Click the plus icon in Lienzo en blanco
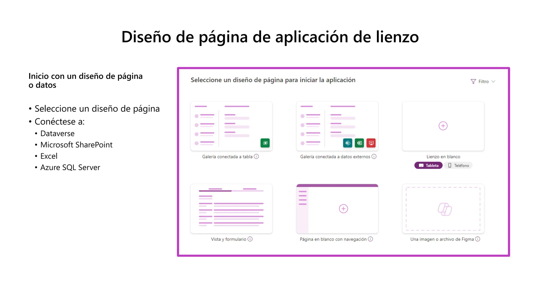Viewport: 539px width, 303px height. point(443,126)
